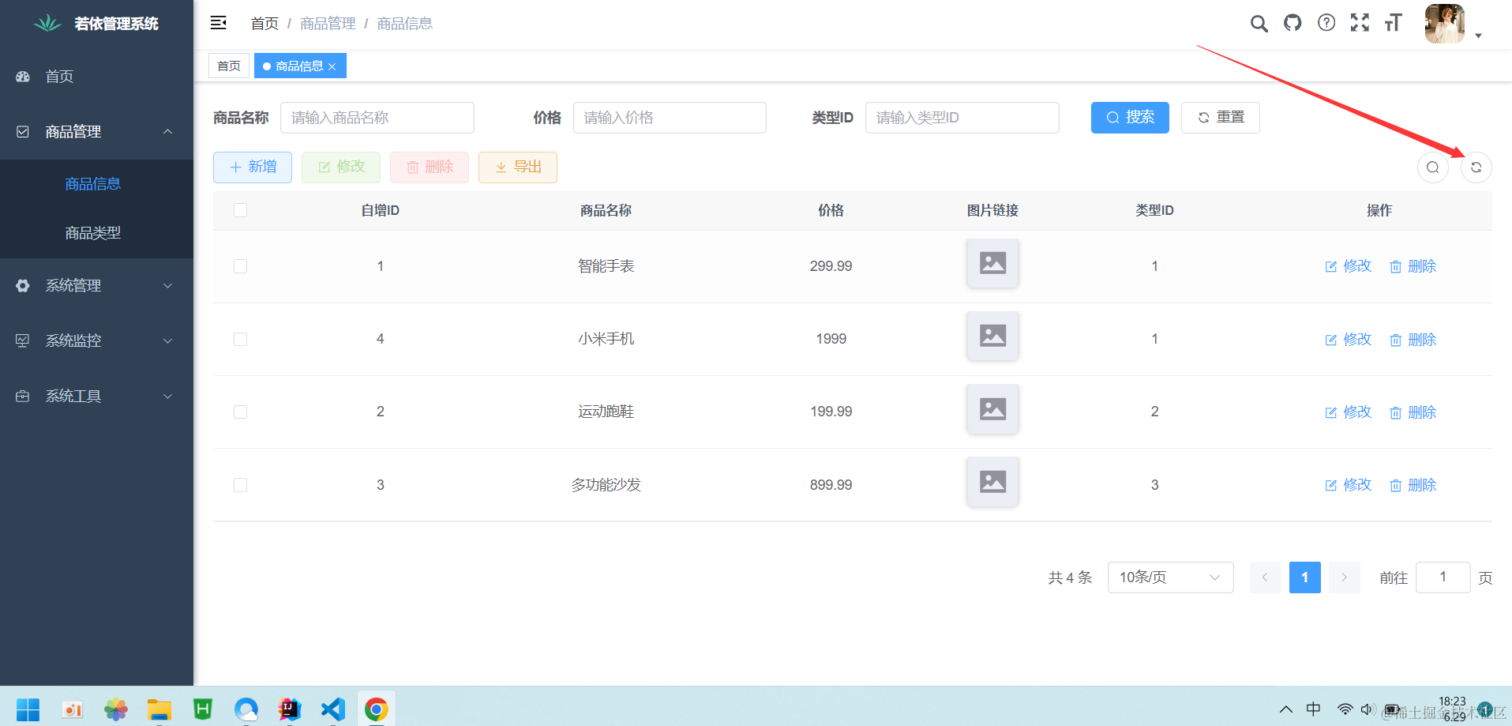Open the layout size text icon
The height and width of the screenshot is (726, 1512).
pos(1393,23)
